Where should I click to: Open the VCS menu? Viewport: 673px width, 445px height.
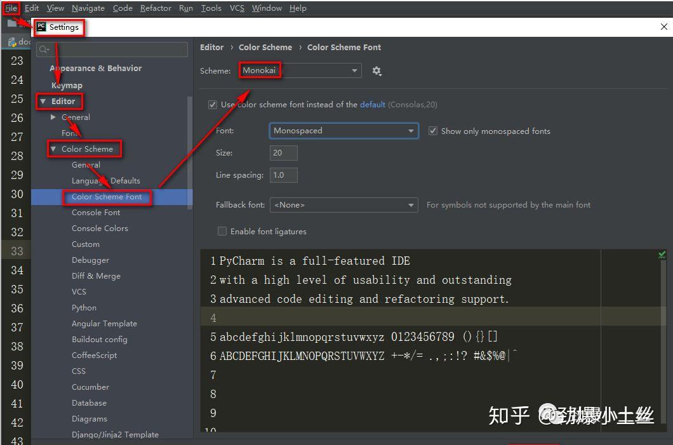(237, 8)
